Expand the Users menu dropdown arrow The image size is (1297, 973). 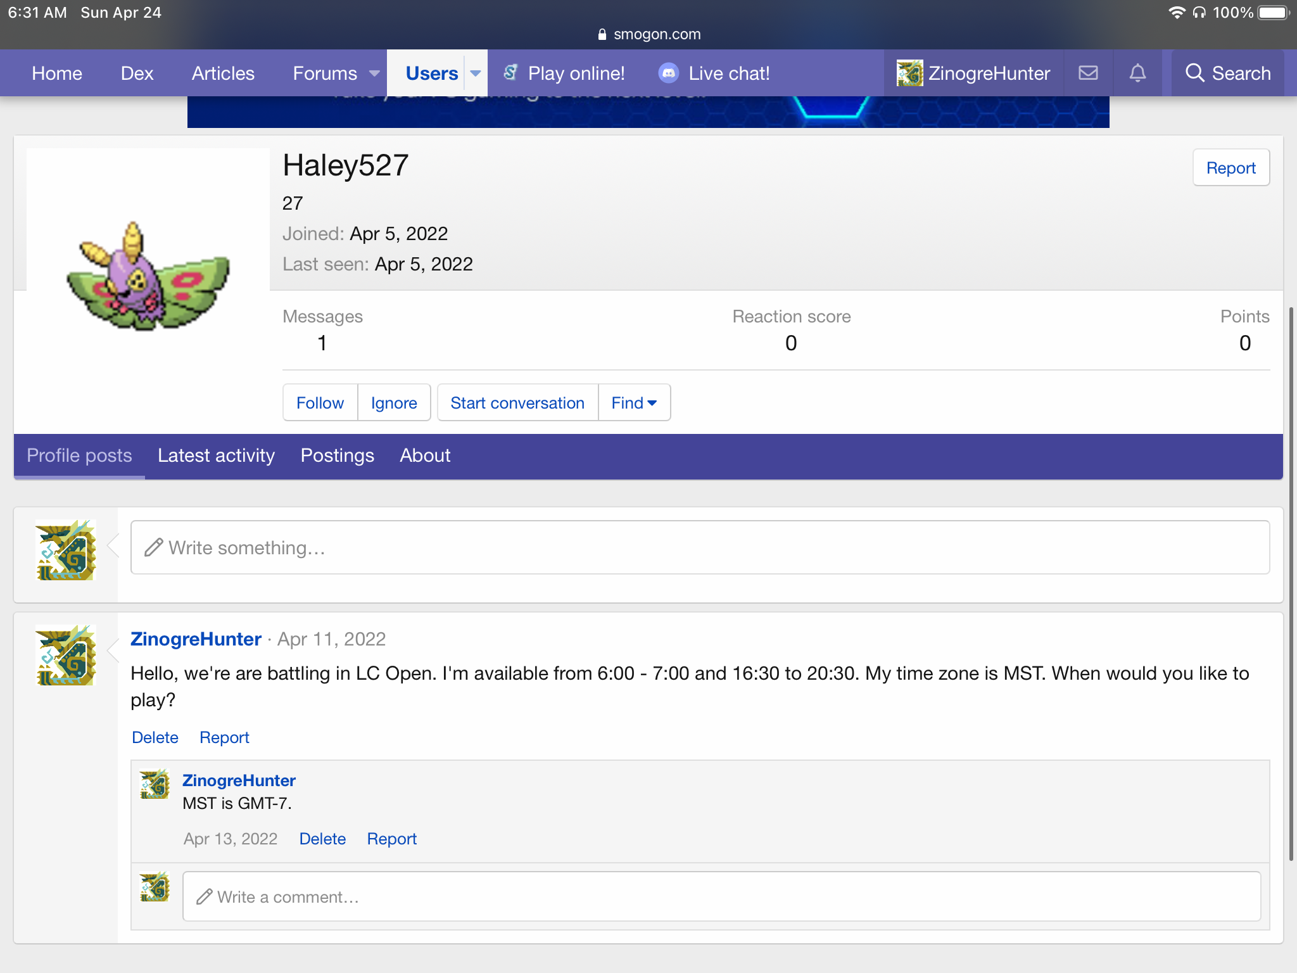click(476, 73)
